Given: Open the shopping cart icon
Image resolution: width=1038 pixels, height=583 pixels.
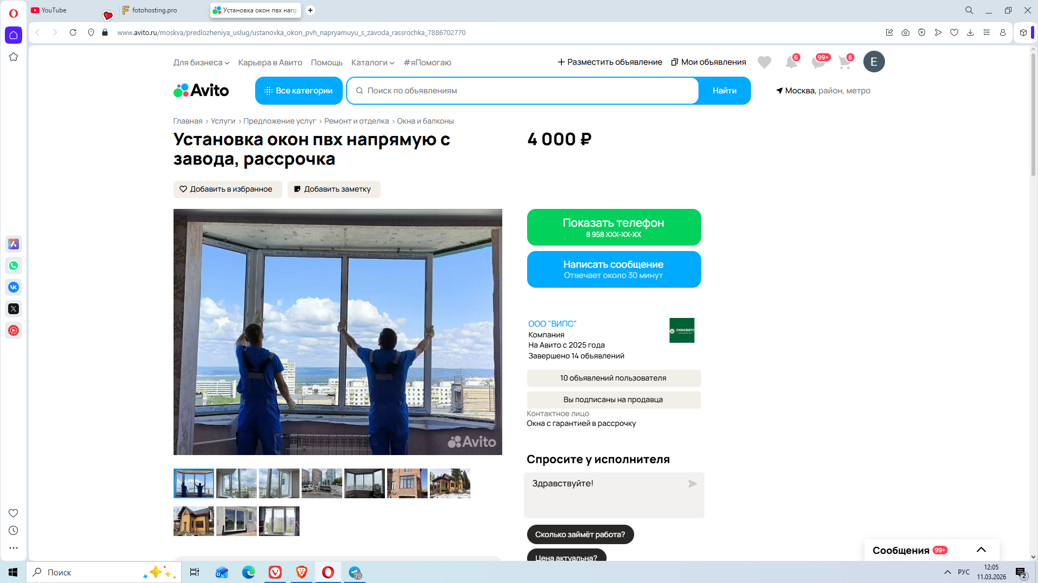Looking at the screenshot, I should (844, 62).
